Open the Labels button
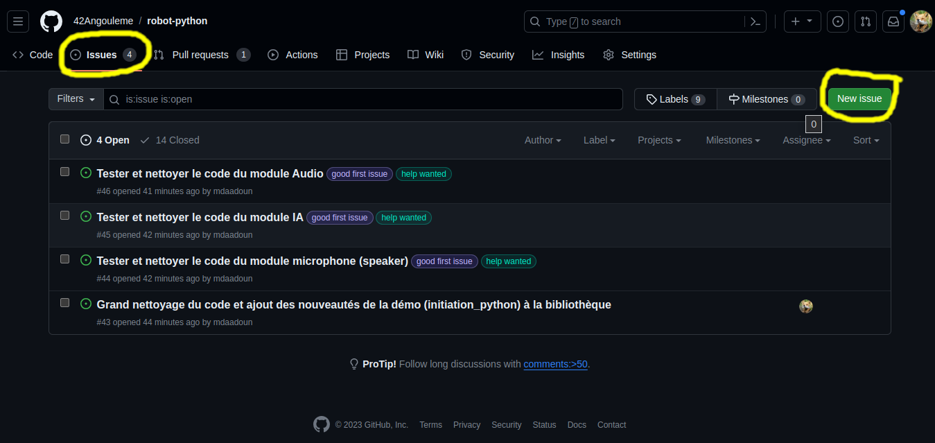The width and height of the screenshot is (935, 443). point(676,99)
